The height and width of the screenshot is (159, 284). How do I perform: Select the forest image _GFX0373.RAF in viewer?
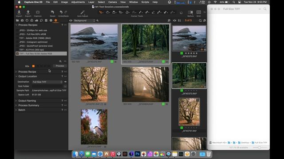[x=146, y=42]
